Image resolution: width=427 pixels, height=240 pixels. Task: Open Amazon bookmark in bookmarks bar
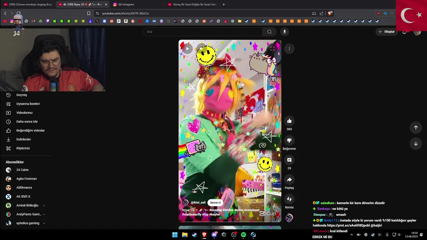tap(126, 21)
